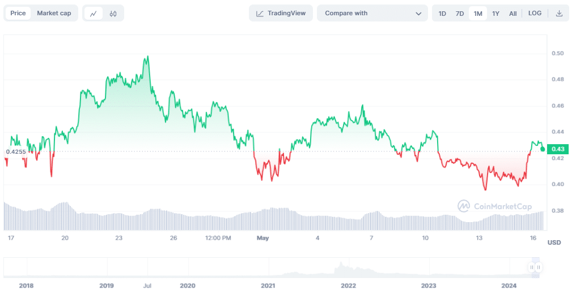
Task: Select 1D time range tab
Action: pyautogui.click(x=442, y=14)
